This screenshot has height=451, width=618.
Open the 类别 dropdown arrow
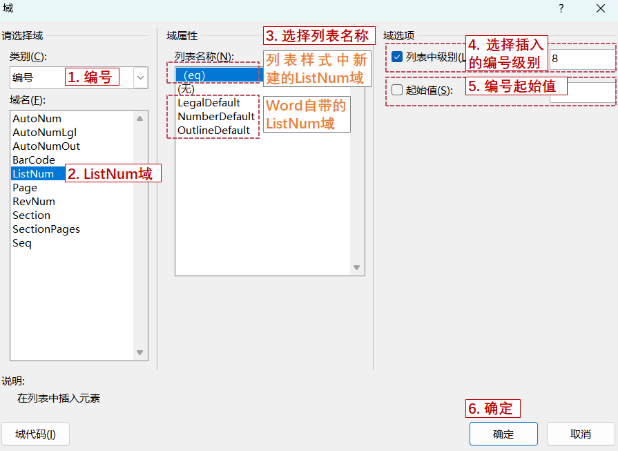(x=139, y=77)
